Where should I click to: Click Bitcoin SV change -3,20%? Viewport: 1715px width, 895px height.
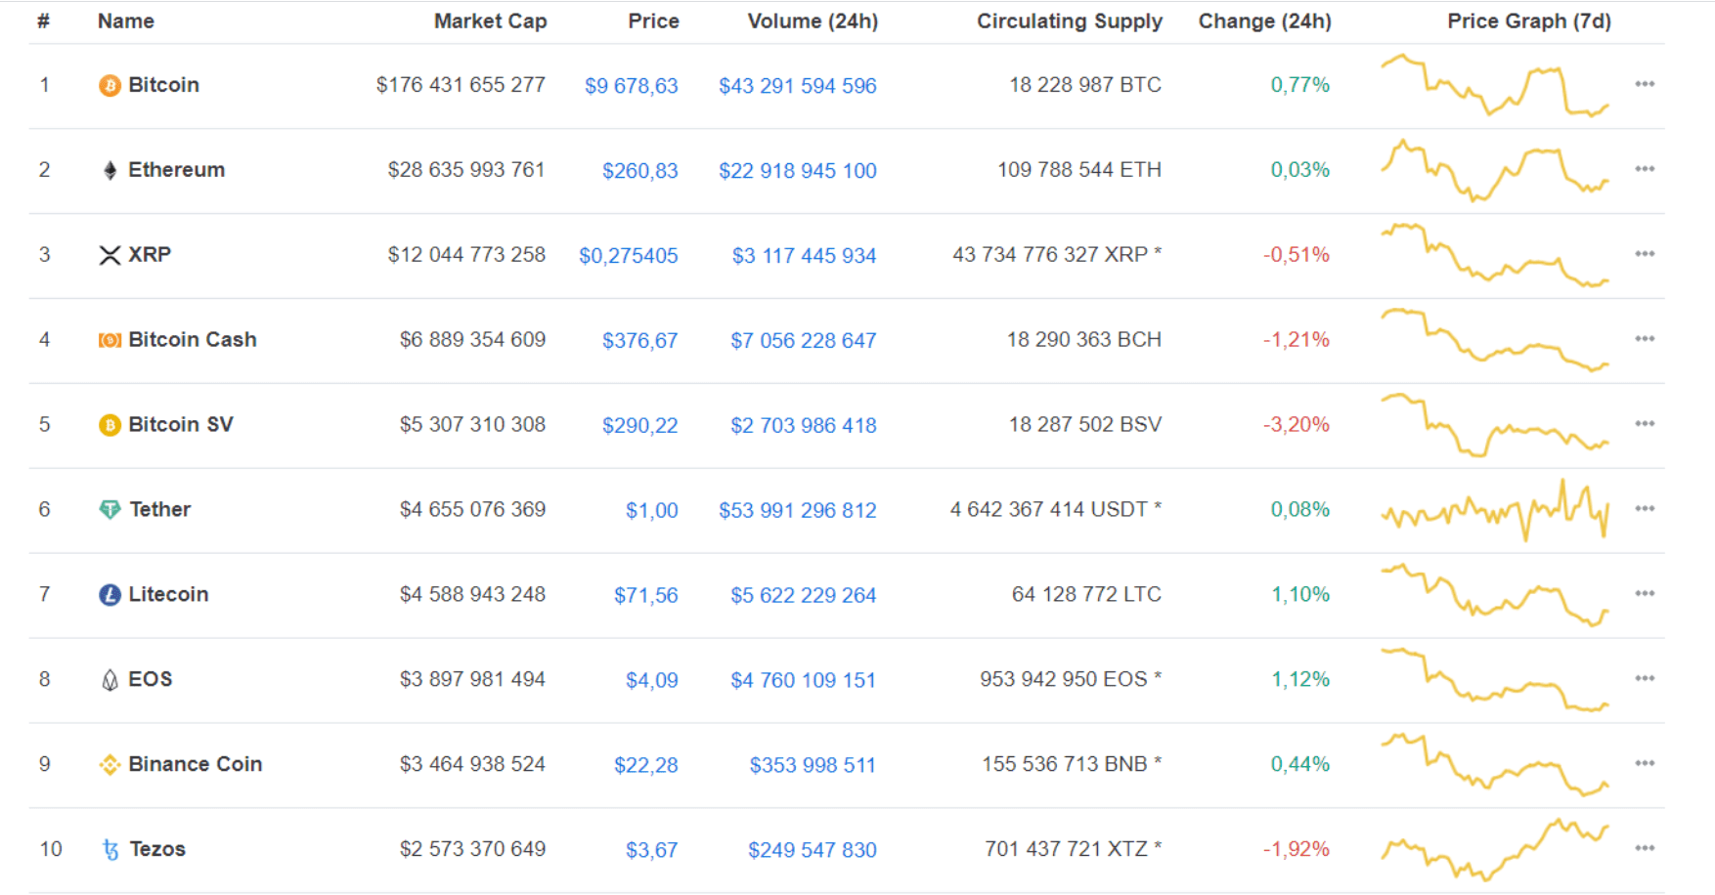(x=1297, y=425)
